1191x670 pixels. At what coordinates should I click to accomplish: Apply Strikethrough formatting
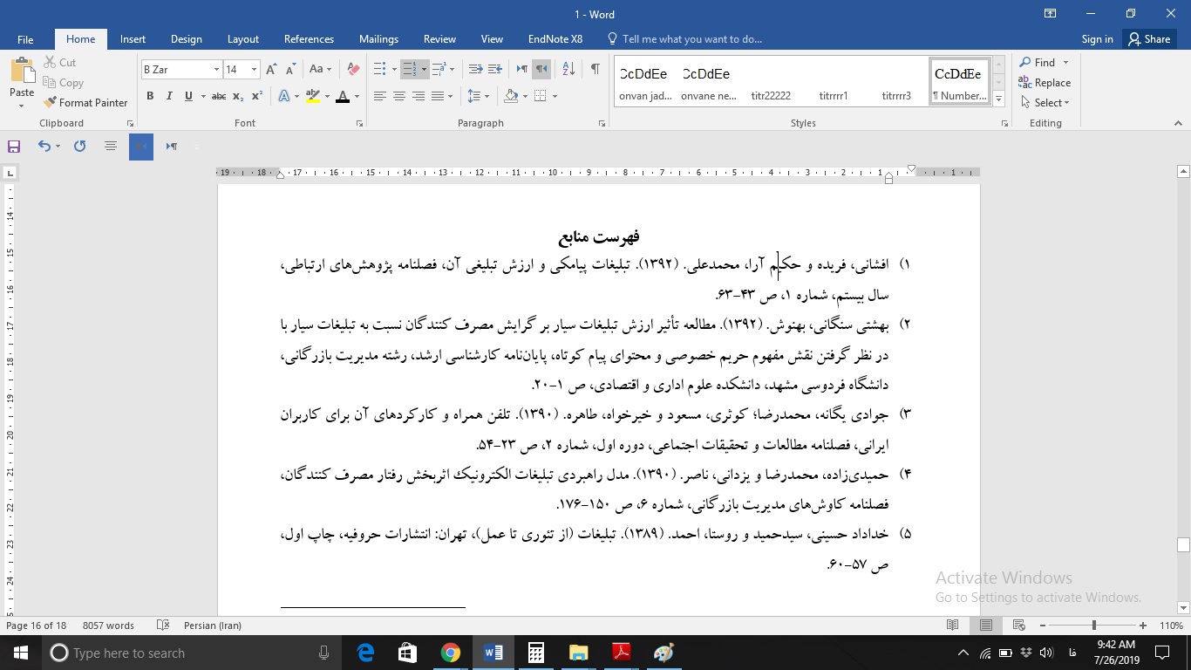pyautogui.click(x=219, y=96)
